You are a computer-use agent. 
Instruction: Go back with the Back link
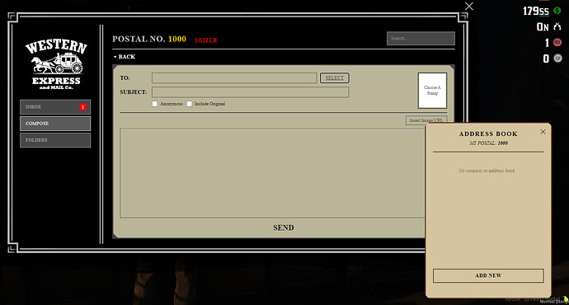[124, 57]
